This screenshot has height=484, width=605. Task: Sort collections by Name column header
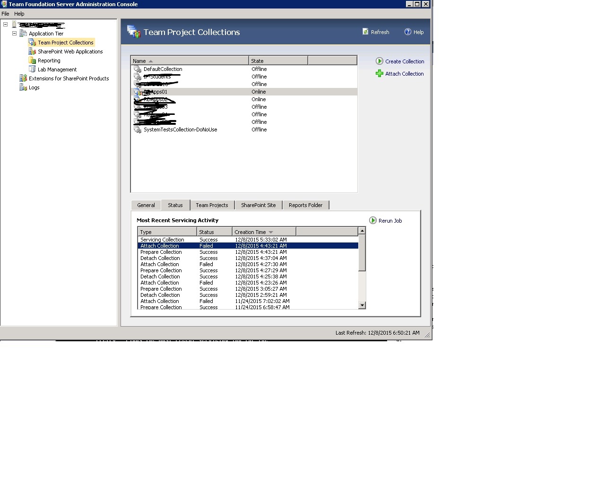190,60
